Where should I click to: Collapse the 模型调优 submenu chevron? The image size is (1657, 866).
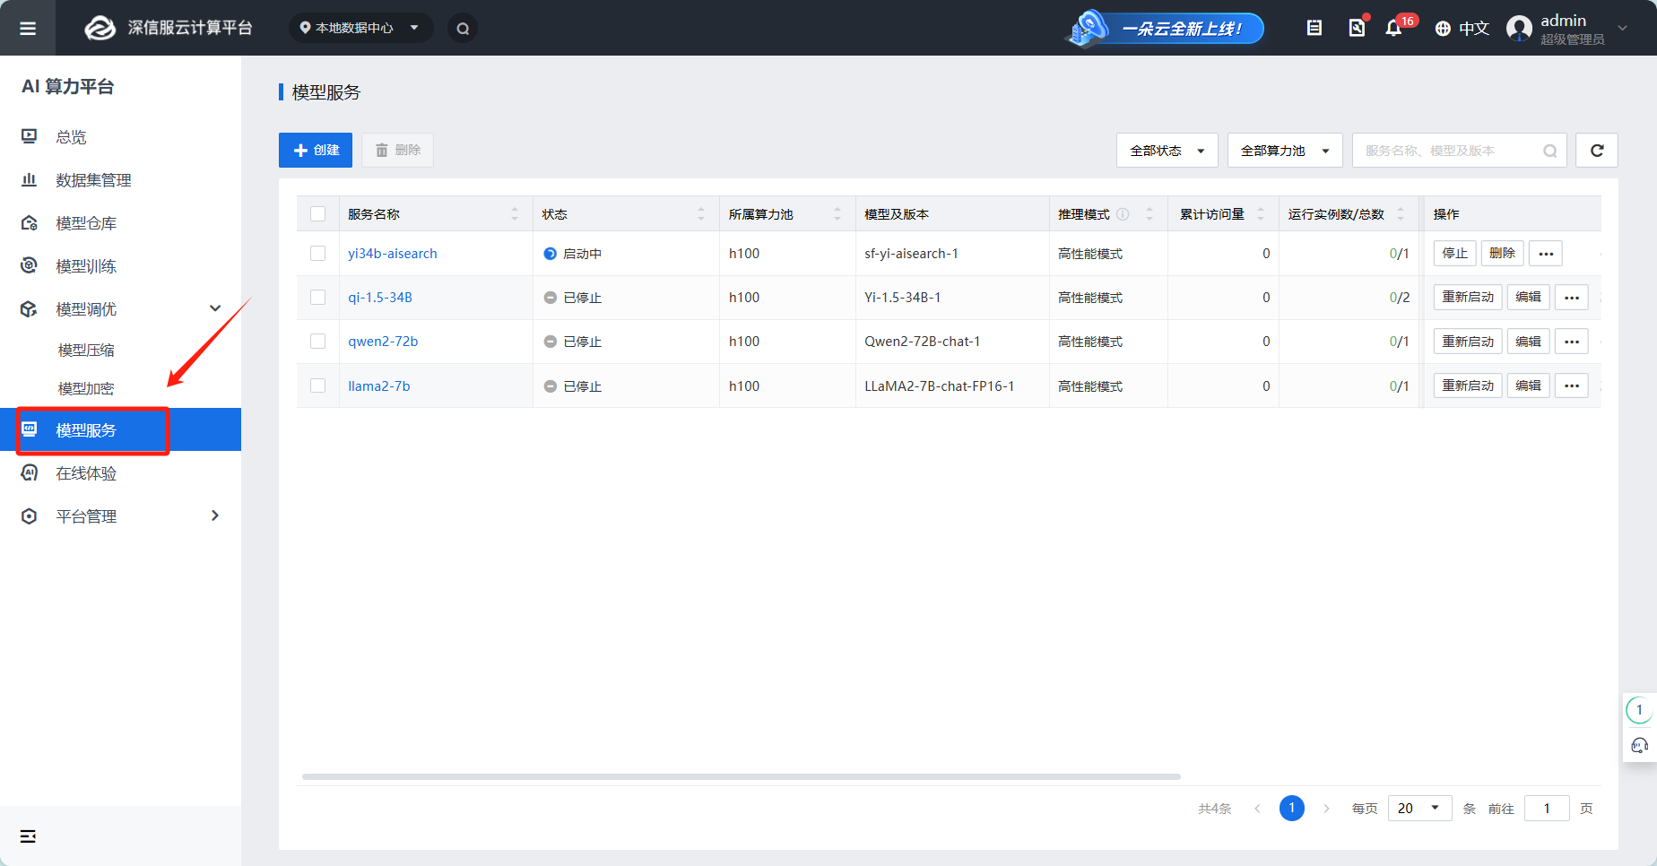215,308
